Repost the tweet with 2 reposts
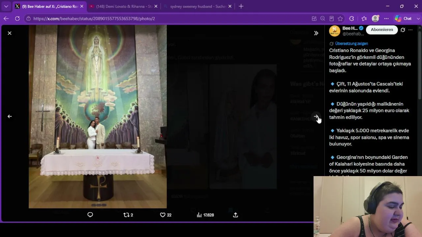 pos(128,215)
